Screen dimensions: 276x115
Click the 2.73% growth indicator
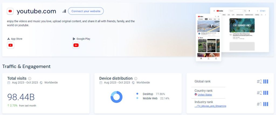[12, 106]
